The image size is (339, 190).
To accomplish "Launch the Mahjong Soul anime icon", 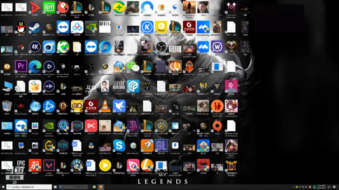I will point(231,106).
